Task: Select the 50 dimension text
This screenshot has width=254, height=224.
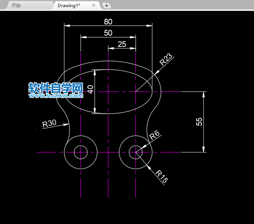Action: click(x=108, y=33)
